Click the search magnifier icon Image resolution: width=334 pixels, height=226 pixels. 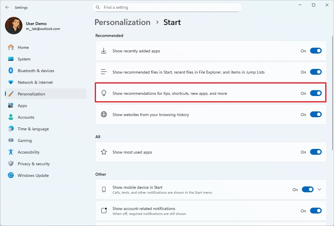click(x=98, y=7)
